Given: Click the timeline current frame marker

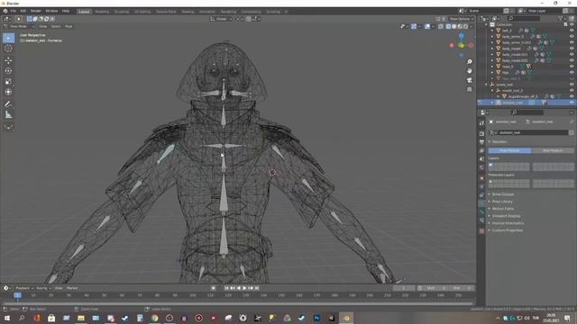Looking at the screenshot, I should (x=17, y=295).
